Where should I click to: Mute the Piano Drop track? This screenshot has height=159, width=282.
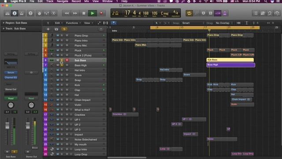coord(58,35)
